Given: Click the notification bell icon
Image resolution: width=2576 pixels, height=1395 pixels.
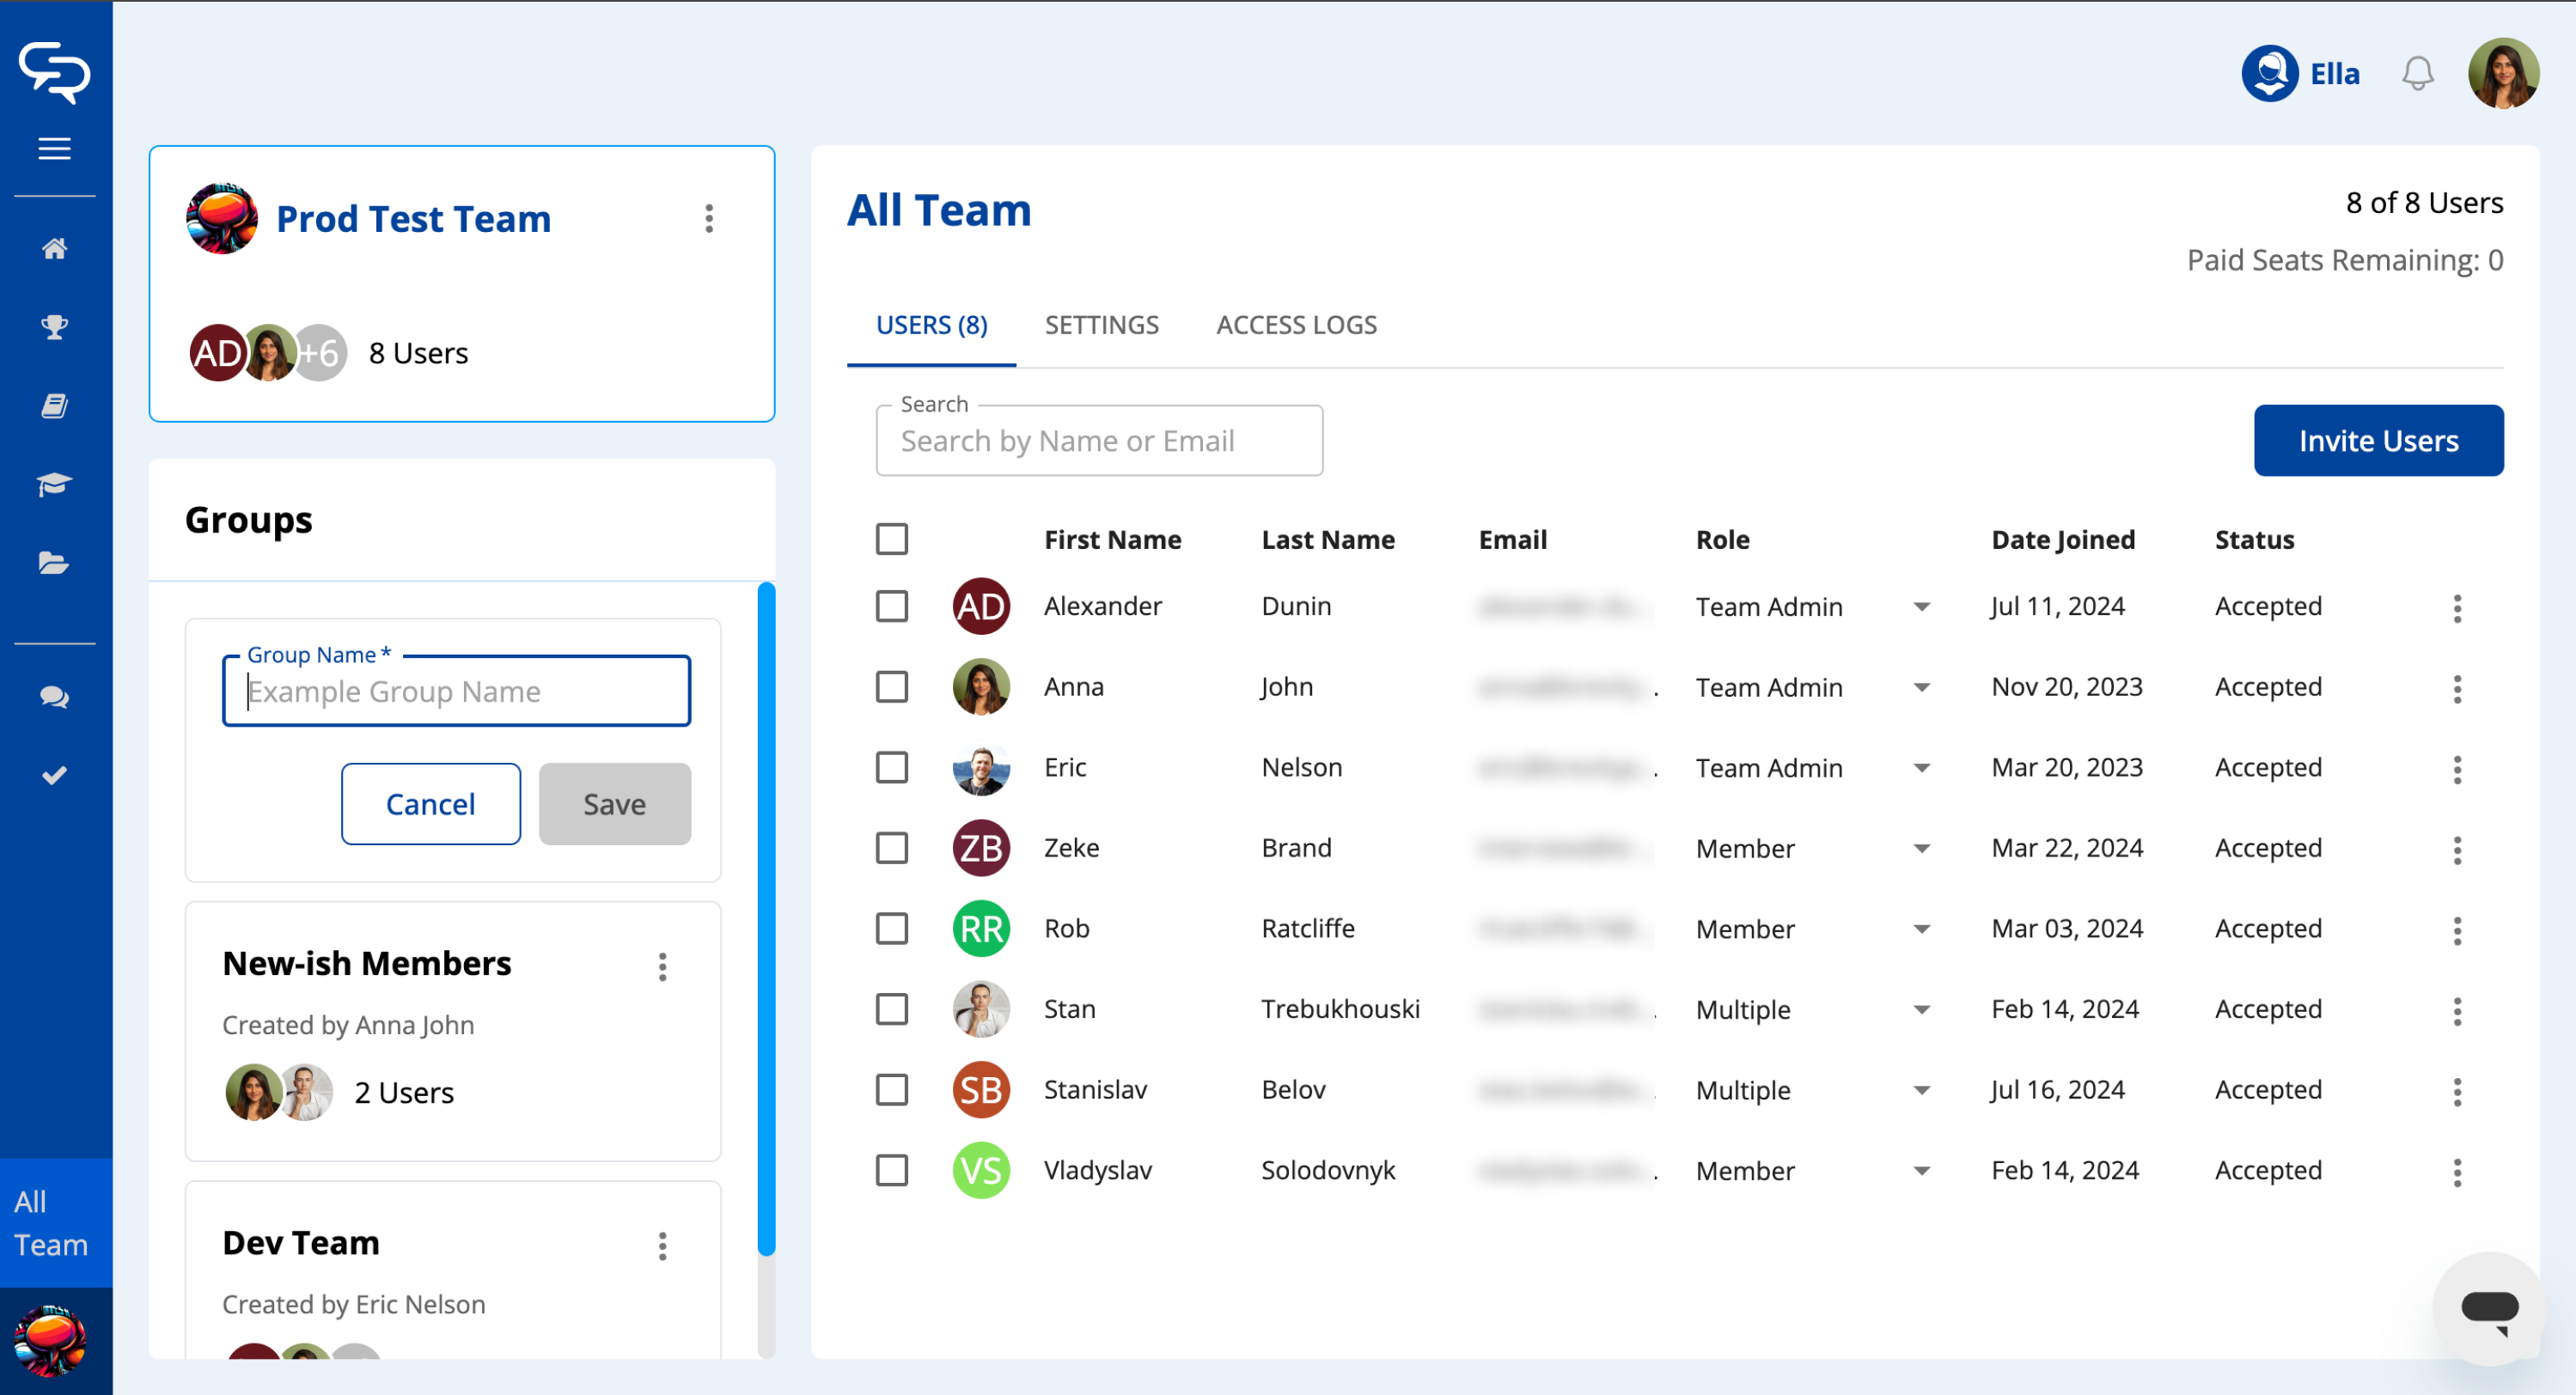Looking at the screenshot, I should pyautogui.click(x=2416, y=73).
